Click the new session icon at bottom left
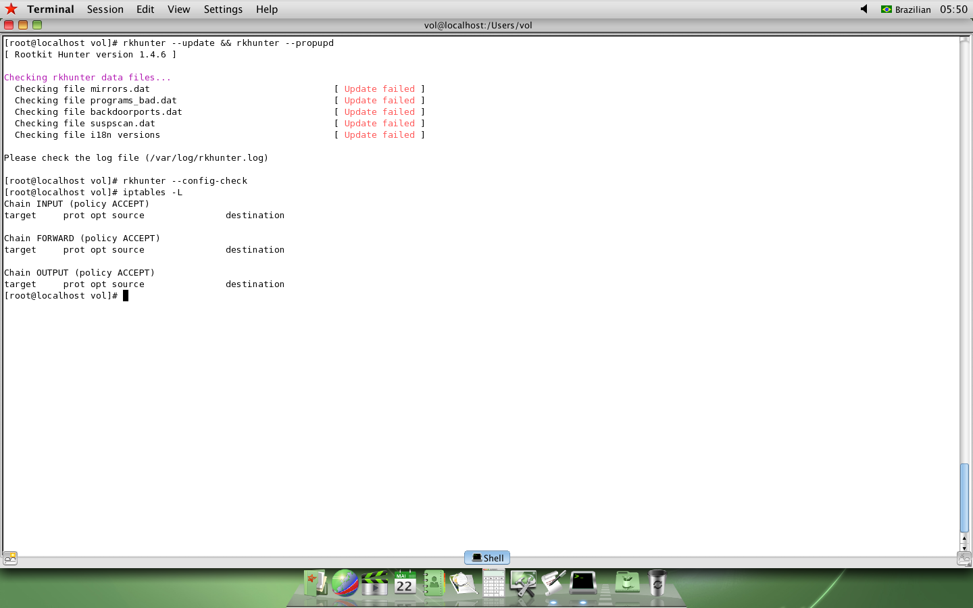Image resolution: width=973 pixels, height=608 pixels. 10,558
